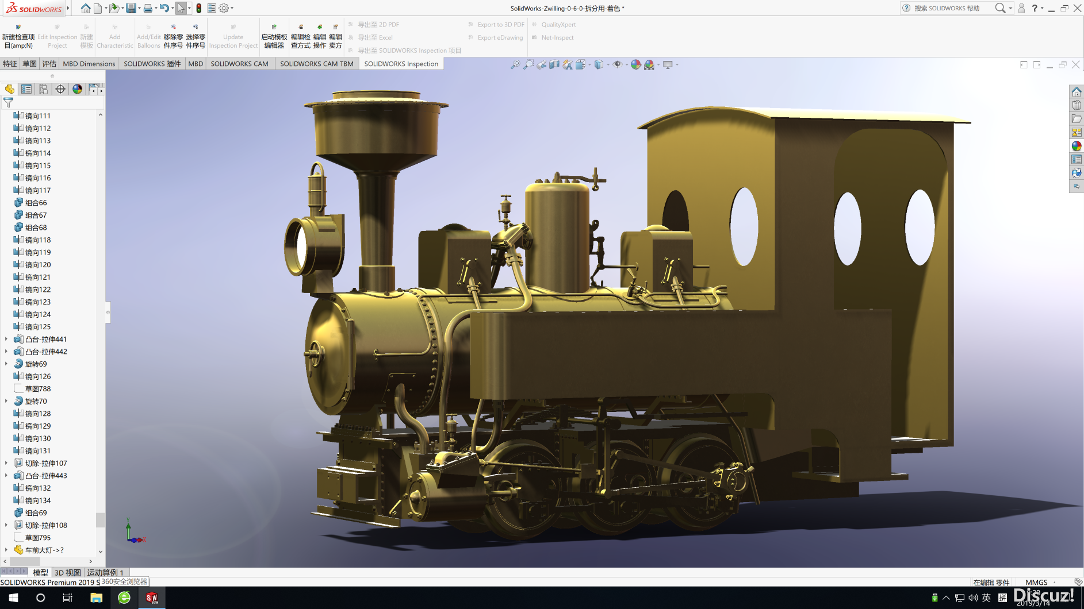Undo the last action with the Undo arrow
Screen dimensions: 1084x609
click(x=164, y=8)
